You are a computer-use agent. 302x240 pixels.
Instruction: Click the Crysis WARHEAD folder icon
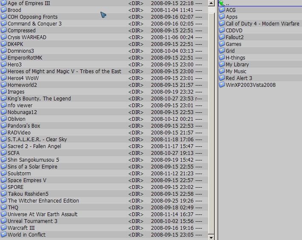(x=3, y=37)
